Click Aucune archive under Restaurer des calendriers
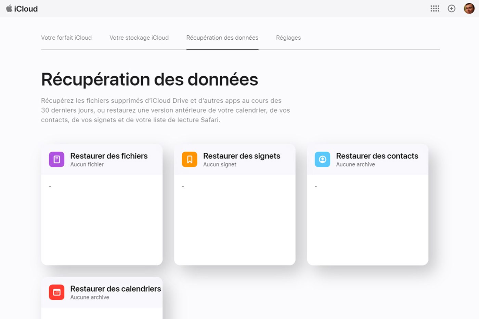 pos(90,297)
